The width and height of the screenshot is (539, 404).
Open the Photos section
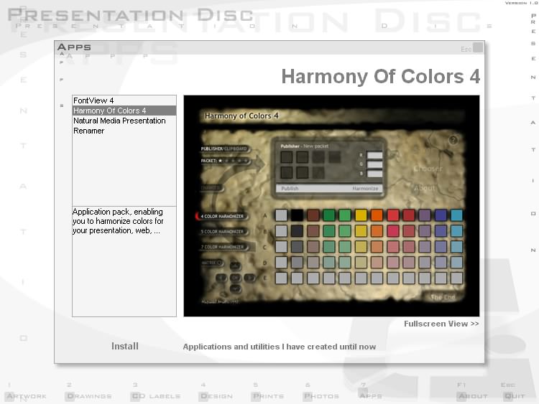tap(321, 396)
